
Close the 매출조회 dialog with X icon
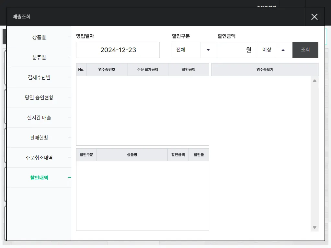[314, 17]
